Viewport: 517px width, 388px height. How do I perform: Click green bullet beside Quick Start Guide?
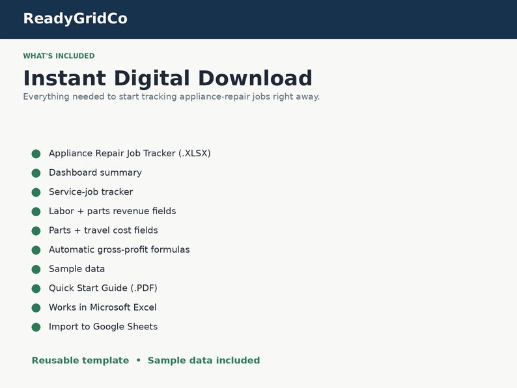click(x=36, y=289)
